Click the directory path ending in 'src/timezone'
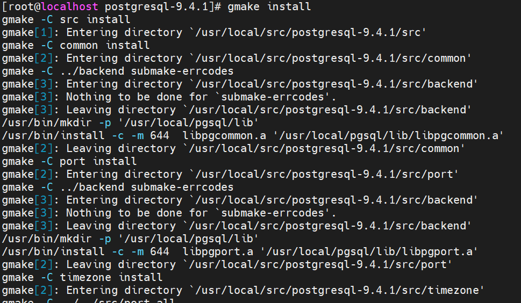The image size is (521, 303). (x=336, y=291)
